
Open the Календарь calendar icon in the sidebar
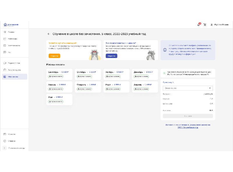point(5,39)
